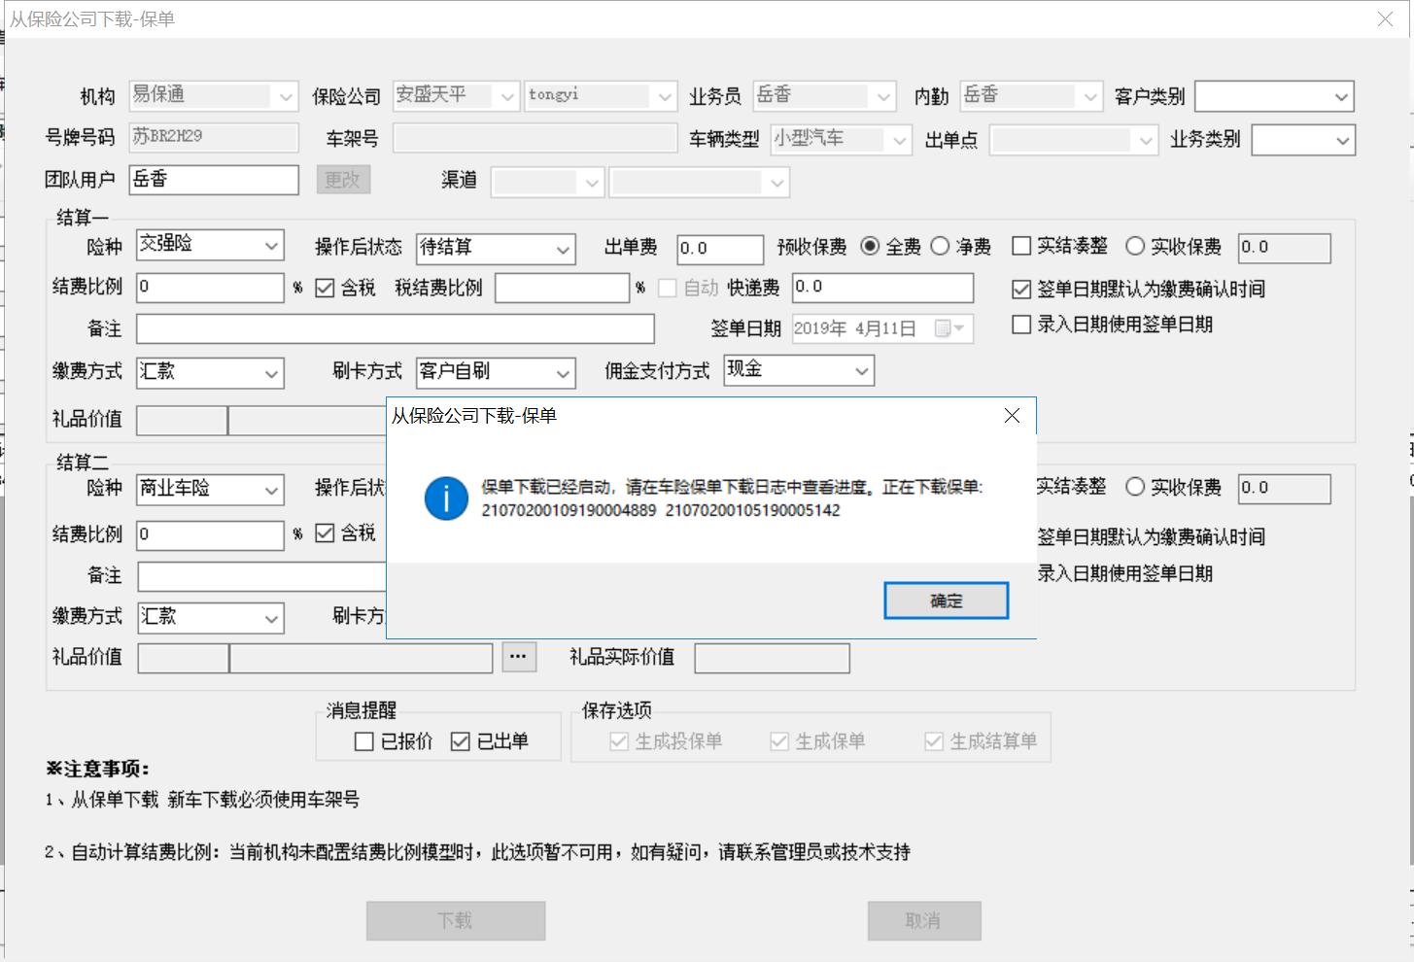Open the 签单日期 calendar picker

[x=949, y=328]
